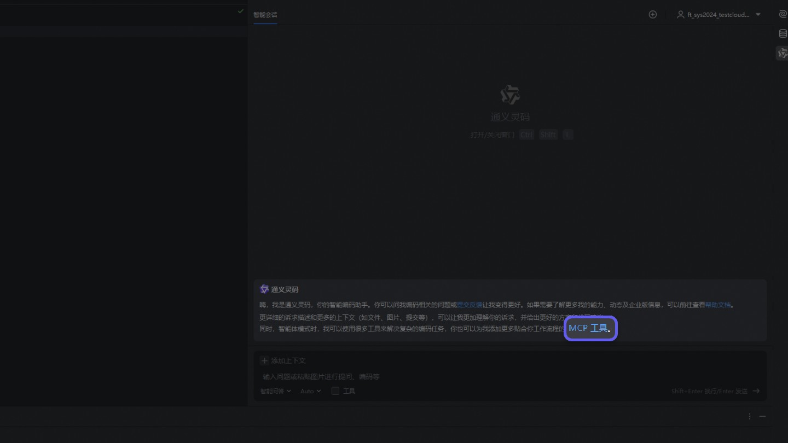The image size is (788, 443).
Task: Click the green checkmark in the left panel
Action: 240,11
